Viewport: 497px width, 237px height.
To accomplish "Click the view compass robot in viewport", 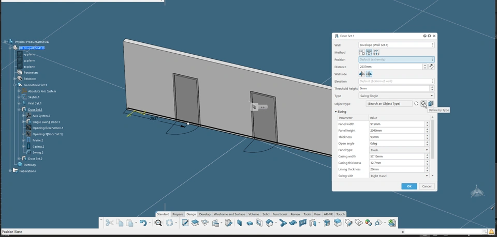I will (x=477, y=192).
